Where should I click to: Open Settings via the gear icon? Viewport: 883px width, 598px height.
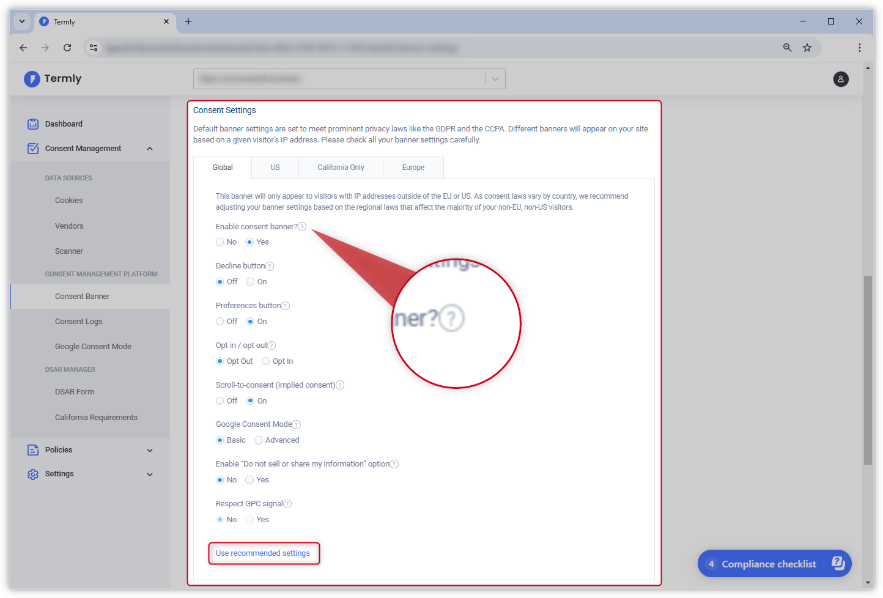[32, 473]
